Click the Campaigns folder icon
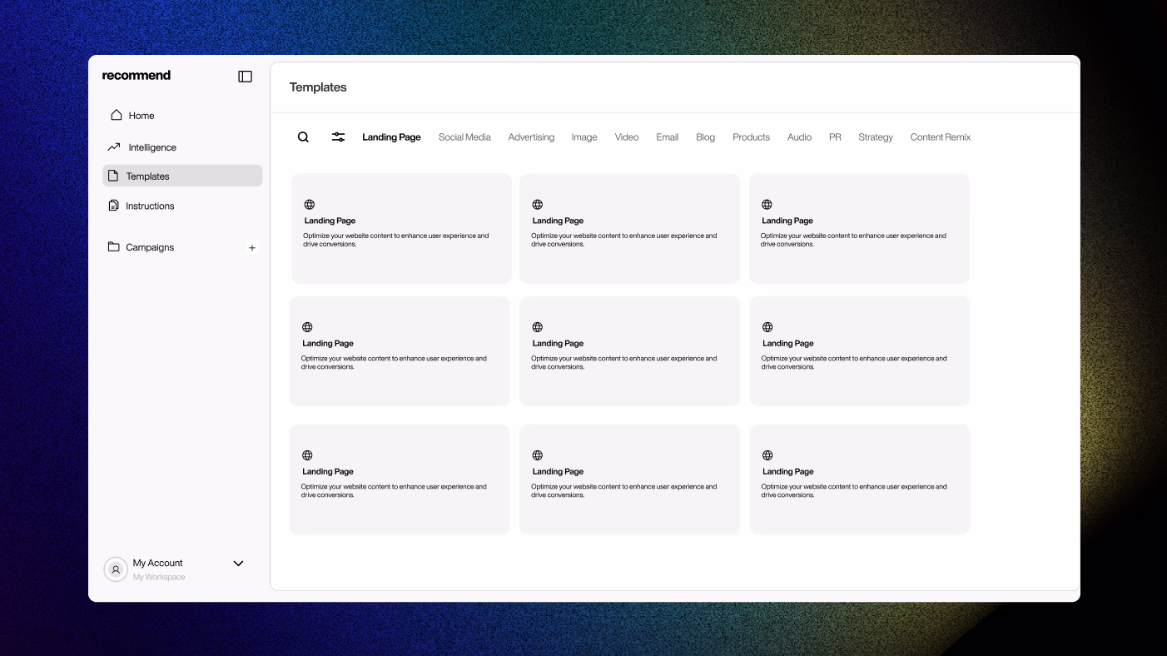Image resolution: width=1167 pixels, height=656 pixels. pos(114,247)
